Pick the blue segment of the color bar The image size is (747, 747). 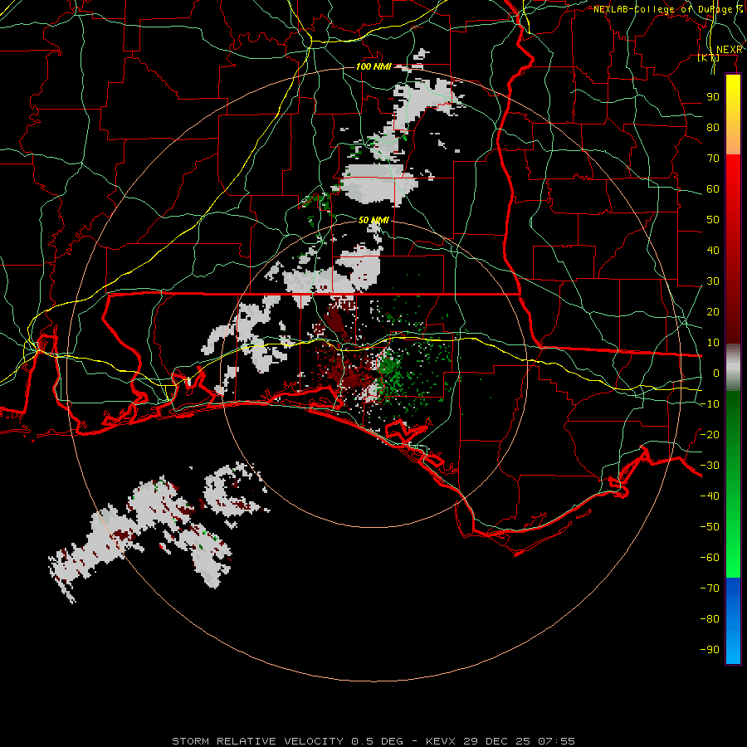pos(733,620)
